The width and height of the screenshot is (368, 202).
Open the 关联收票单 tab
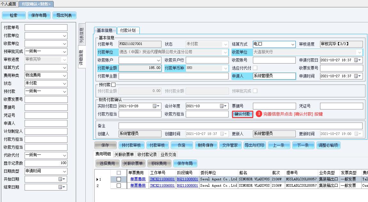pos(124,154)
